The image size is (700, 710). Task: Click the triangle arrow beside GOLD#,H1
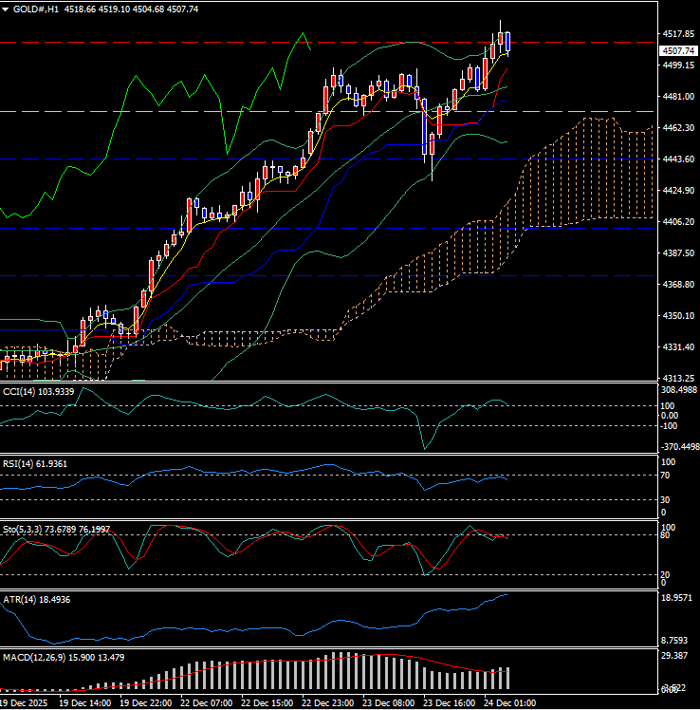pyautogui.click(x=7, y=9)
